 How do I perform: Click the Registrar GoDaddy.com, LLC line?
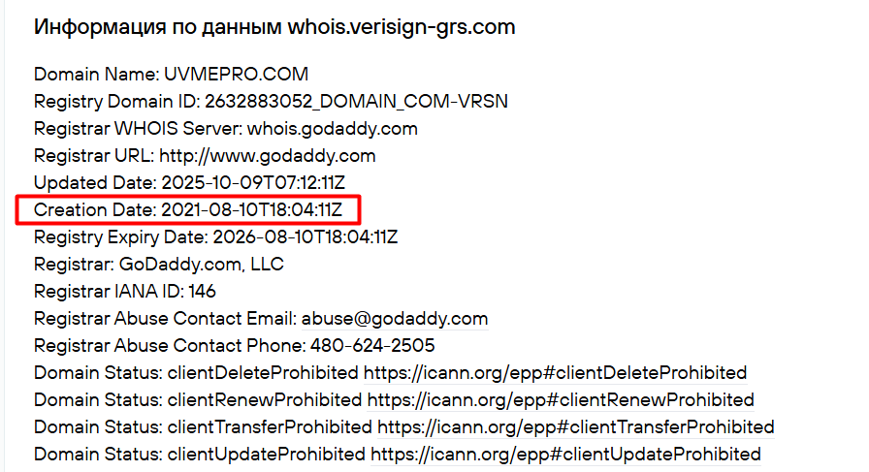(158, 265)
